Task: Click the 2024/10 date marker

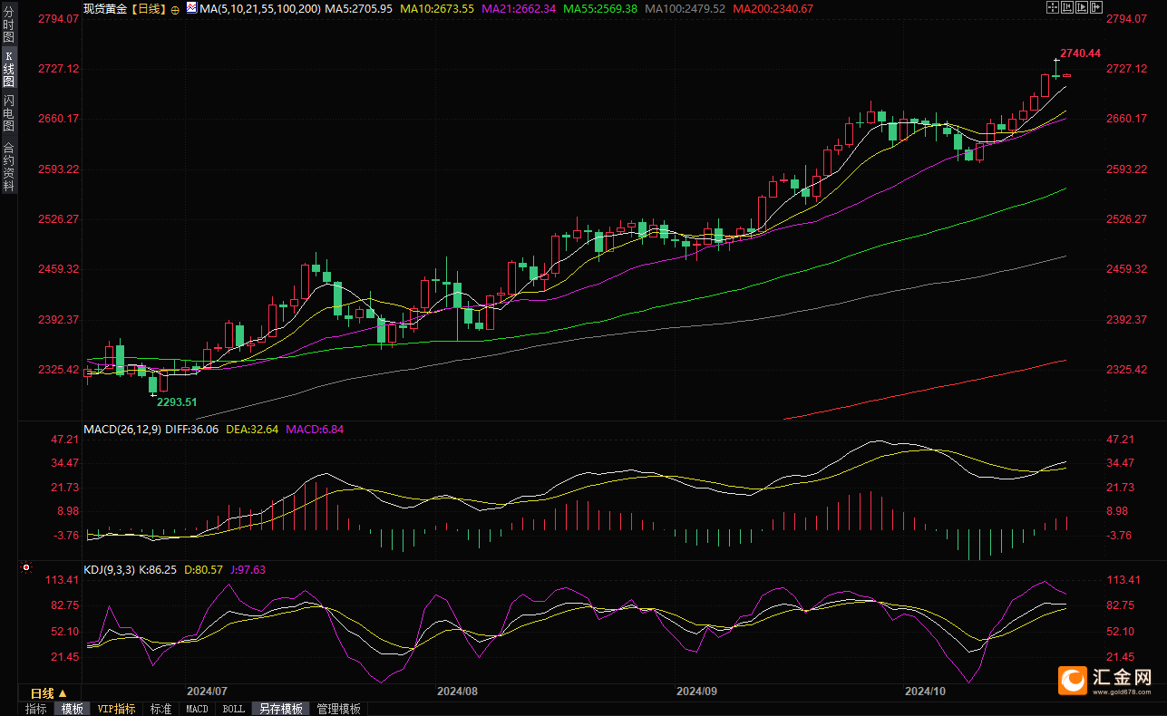Action: (925, 691)
